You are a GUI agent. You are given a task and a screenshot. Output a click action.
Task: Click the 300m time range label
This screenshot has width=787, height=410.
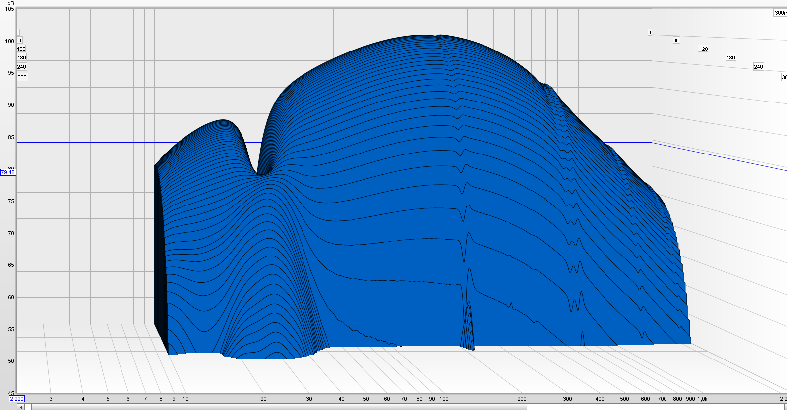(x=780, y=13)
